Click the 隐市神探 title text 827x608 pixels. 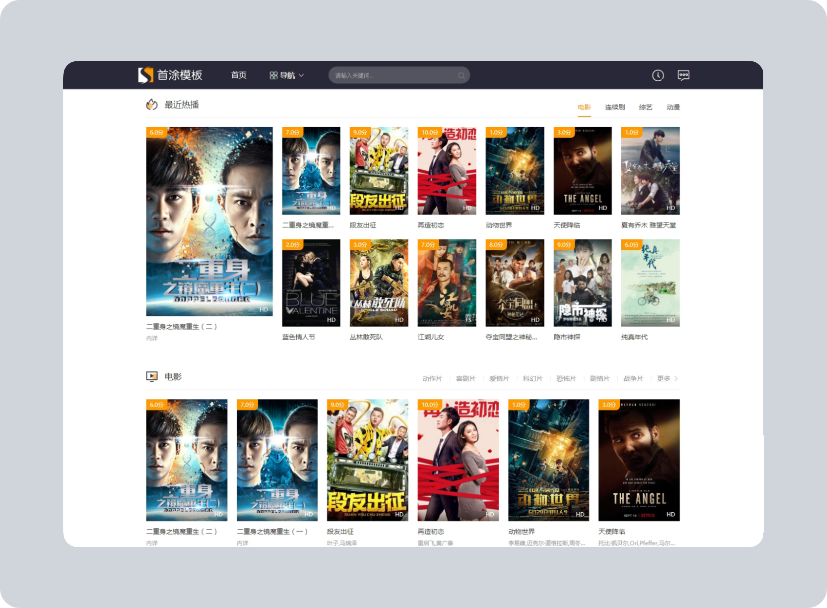pyautogui.click(x=567, y=337)
